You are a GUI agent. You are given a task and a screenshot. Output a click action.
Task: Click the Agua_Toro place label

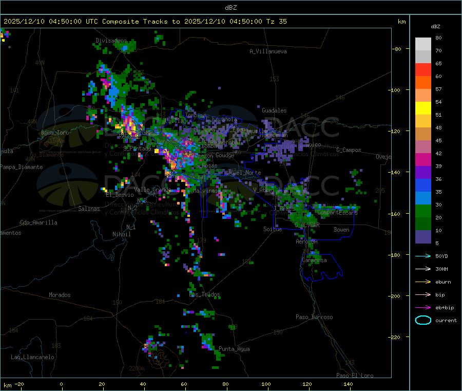[x=55, y=133]
